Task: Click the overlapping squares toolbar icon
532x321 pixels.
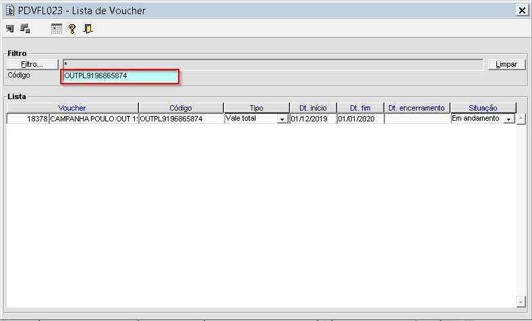Action: (25, 29)
